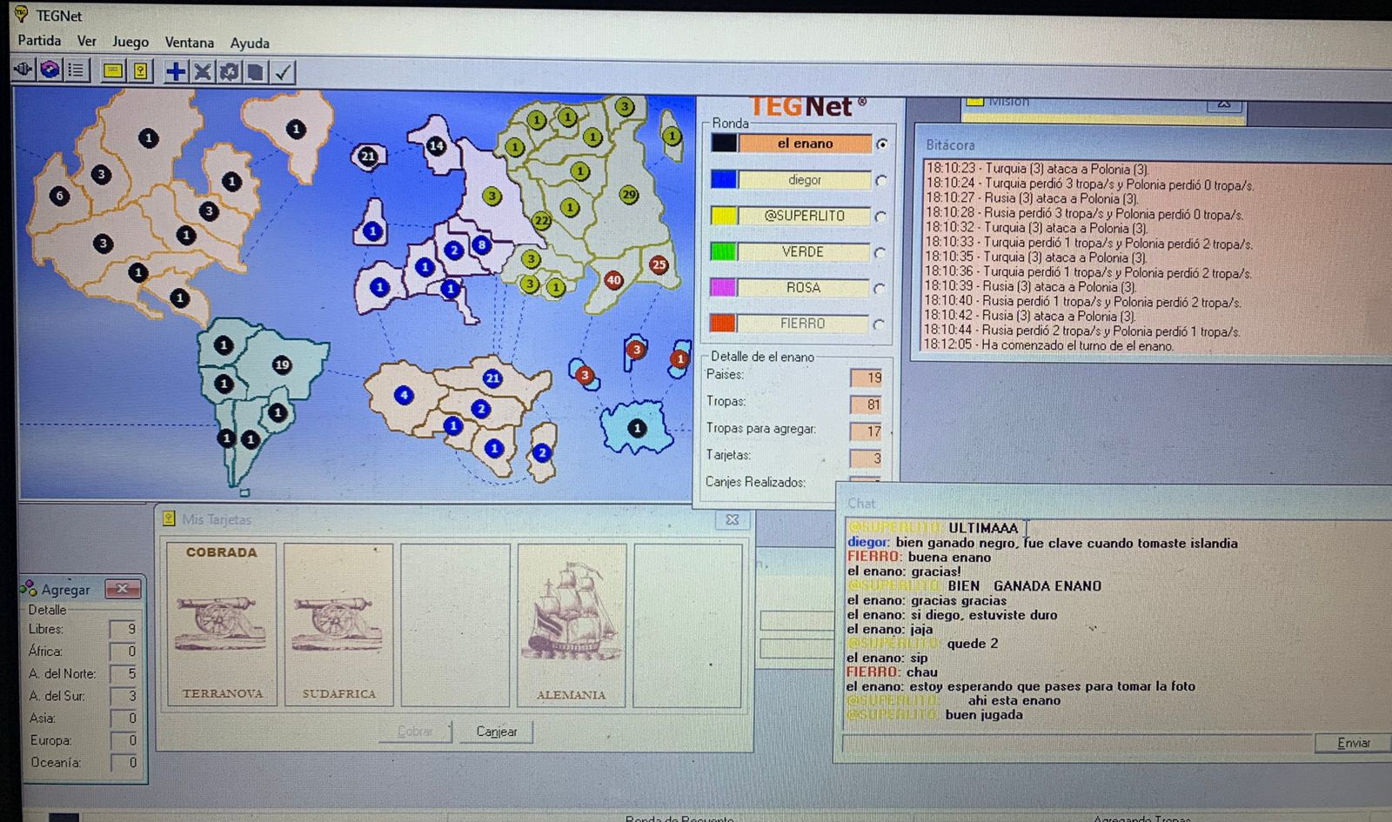Select the radio button for FIERRO
The height and width of the screenshot is (822, 1392).
tap(879, 324)
